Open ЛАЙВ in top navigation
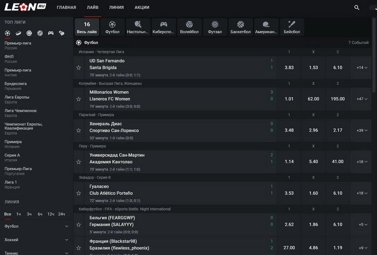Screen dimensions: 377x255 point(93,8)
